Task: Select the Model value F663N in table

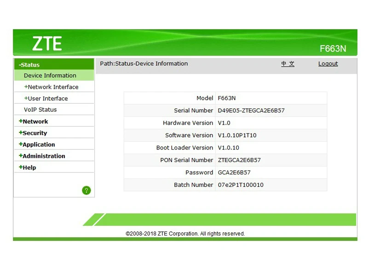Action: point(227,98)
